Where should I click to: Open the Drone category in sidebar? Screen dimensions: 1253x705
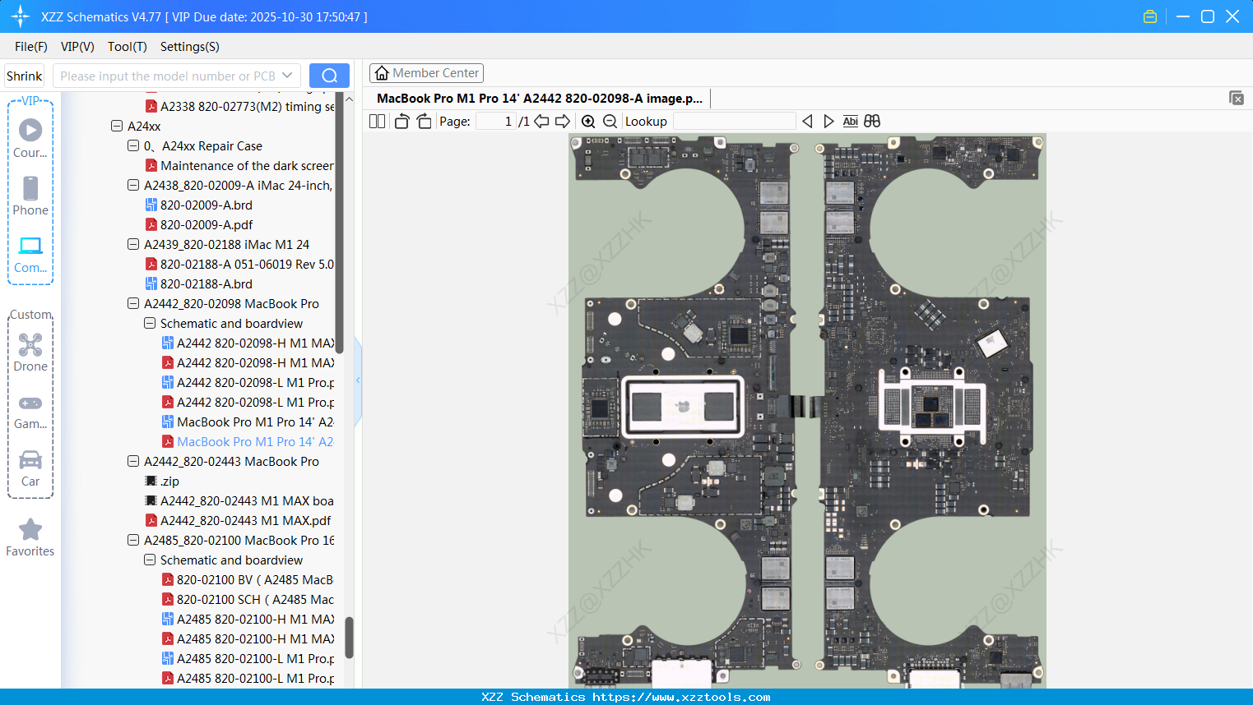pyautogui.click(x=30, y=352)
